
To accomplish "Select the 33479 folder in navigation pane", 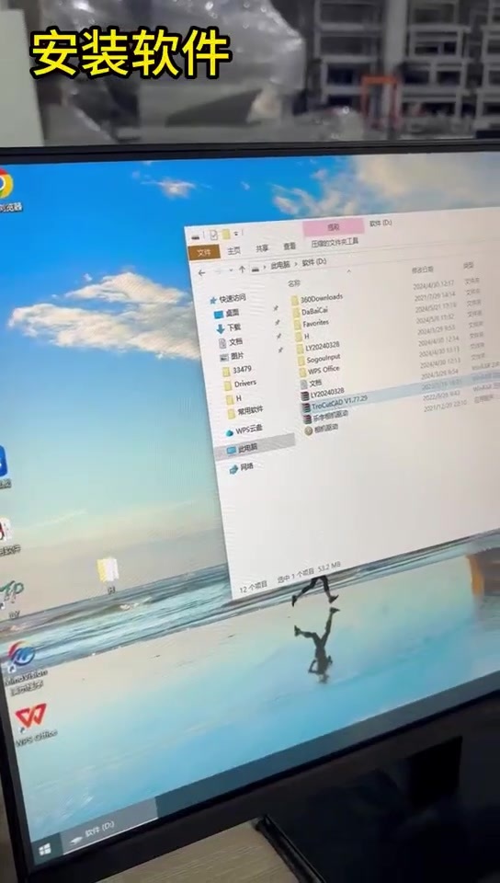I will tap(237, 370).
